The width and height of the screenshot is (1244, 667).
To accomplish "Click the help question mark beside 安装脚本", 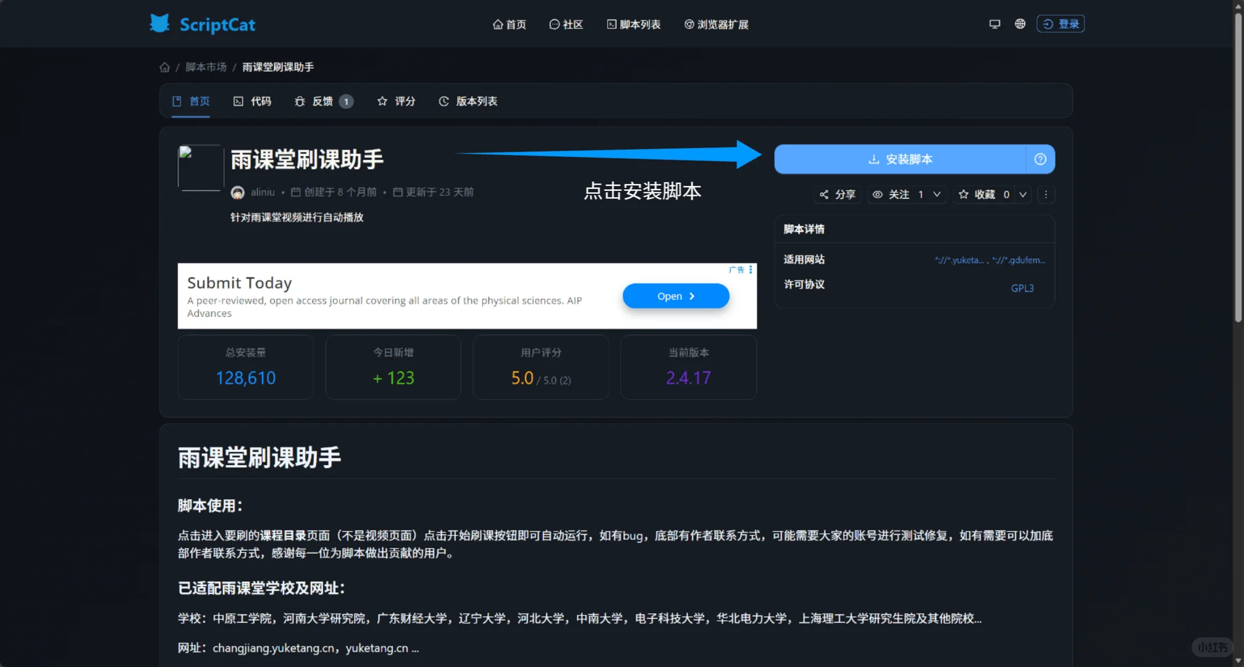I will 1040,159.
